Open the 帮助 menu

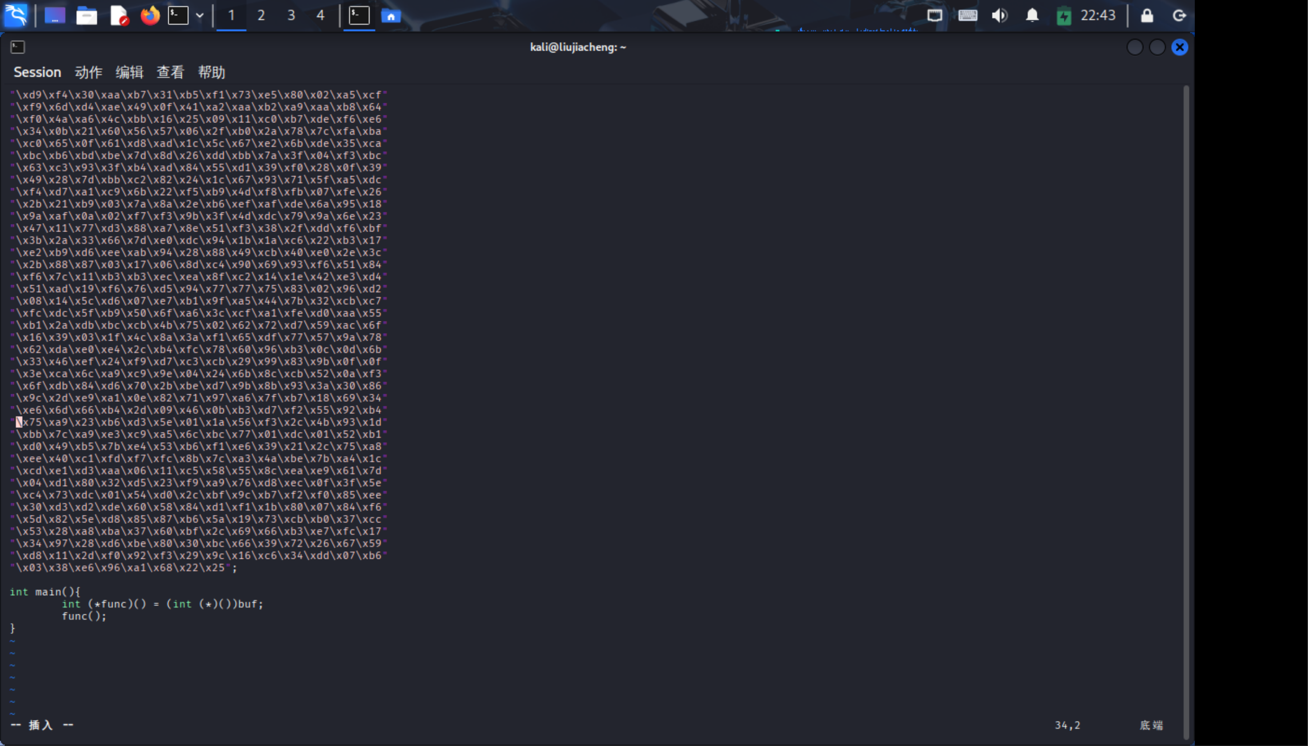211,72
